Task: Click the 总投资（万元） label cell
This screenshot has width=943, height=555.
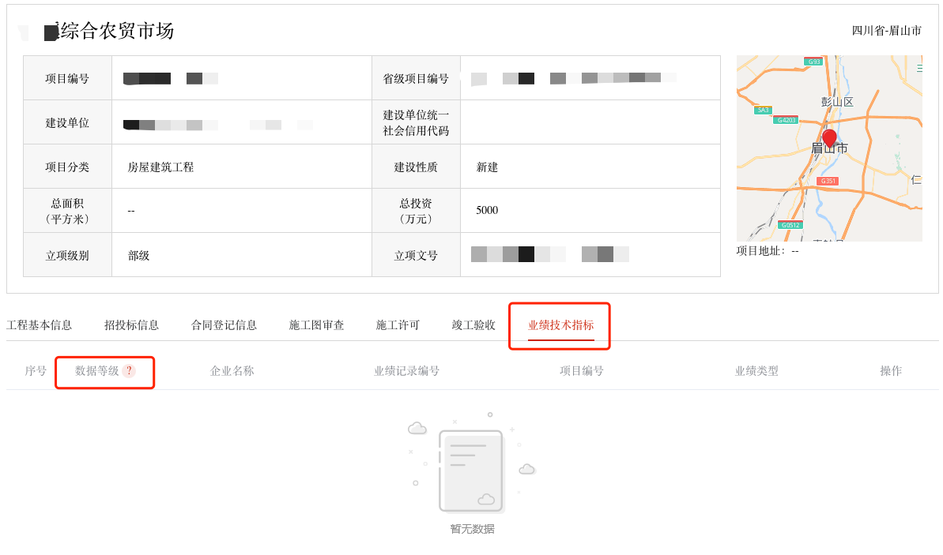Action: 417,211
